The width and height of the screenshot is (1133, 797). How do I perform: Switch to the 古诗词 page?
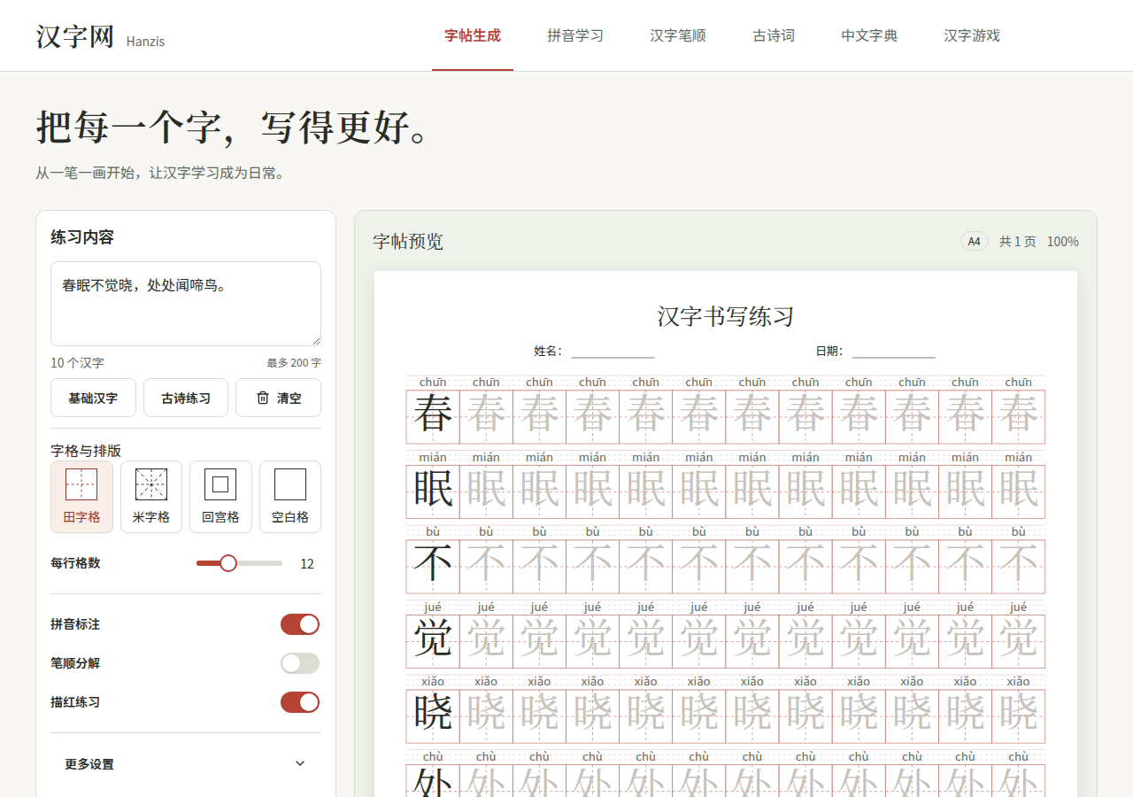tap(774, 35)
